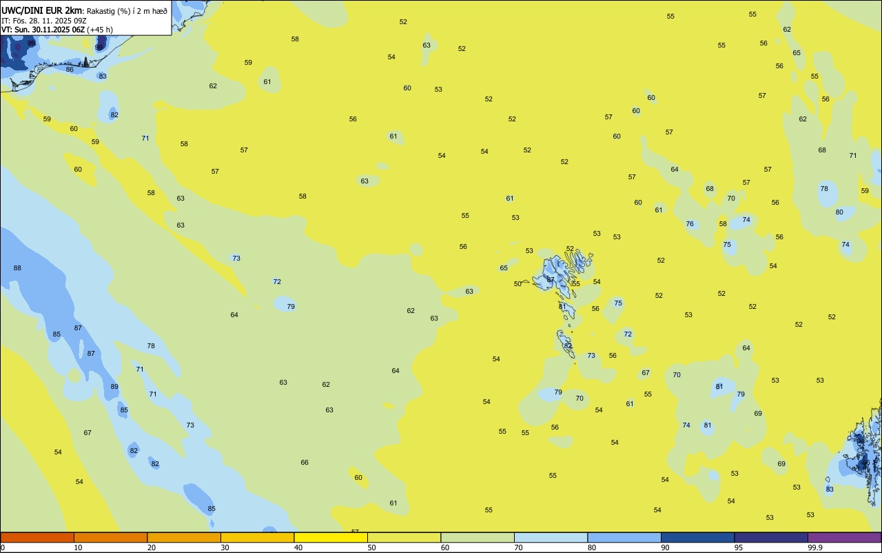Click the '10' legend tick label
The height and width of the screenshot is (553, 882).
[78, 547]
